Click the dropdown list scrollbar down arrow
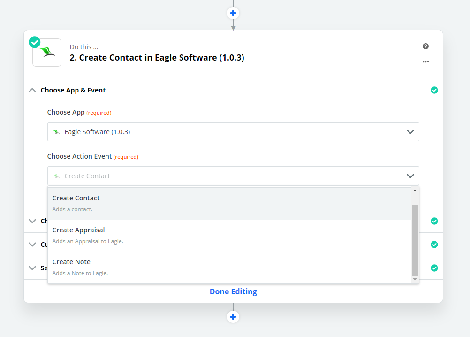The width and height of the screenshot is (470, 337). tap(415, 279)
